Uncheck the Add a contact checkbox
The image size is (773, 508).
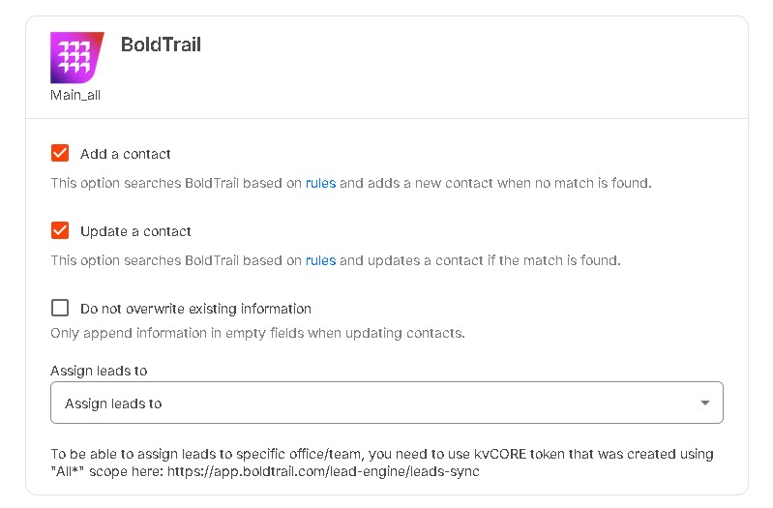point(60,153)
